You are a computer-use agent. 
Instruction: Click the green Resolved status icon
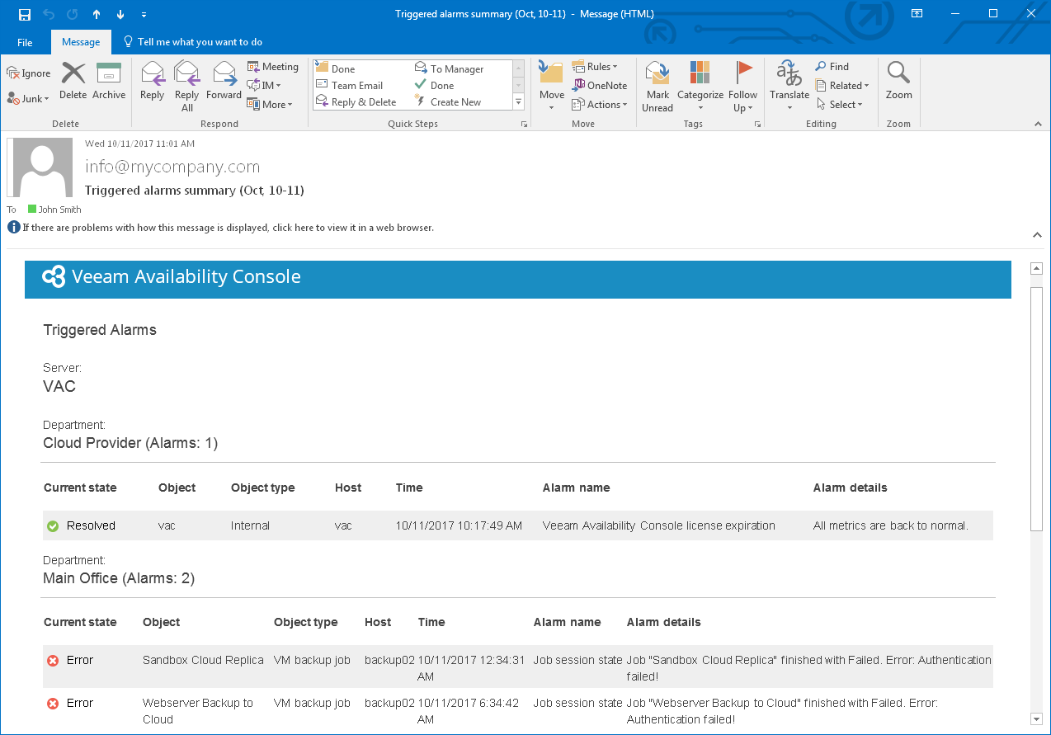click(53, 526)
